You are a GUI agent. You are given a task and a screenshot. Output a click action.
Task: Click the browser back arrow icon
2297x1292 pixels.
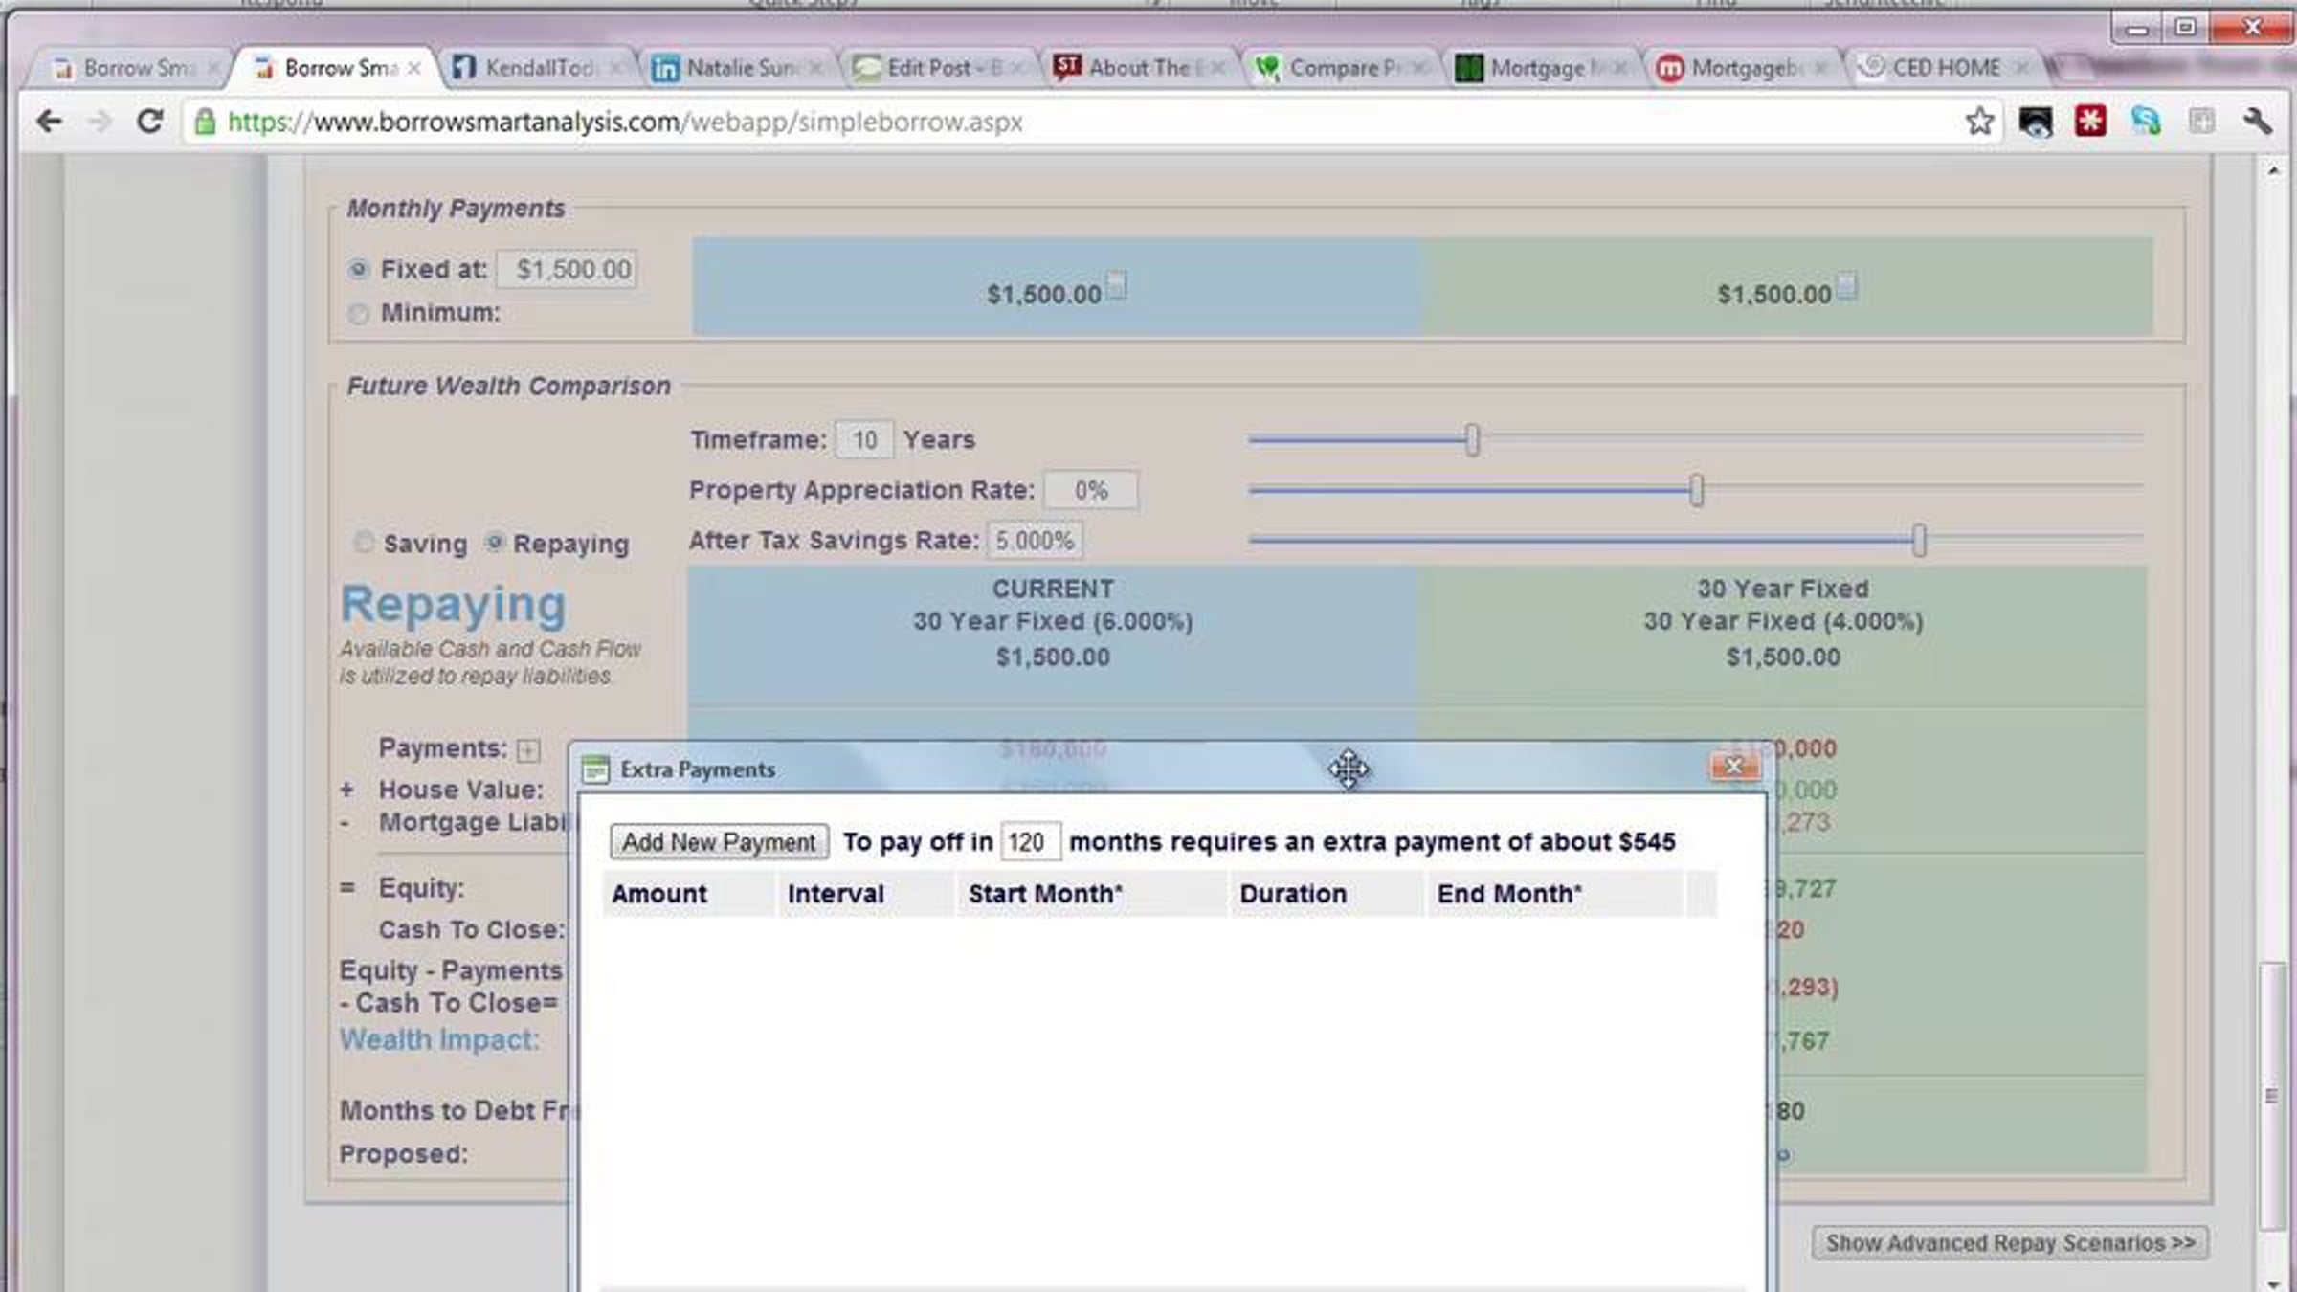[x=49, y=122]
